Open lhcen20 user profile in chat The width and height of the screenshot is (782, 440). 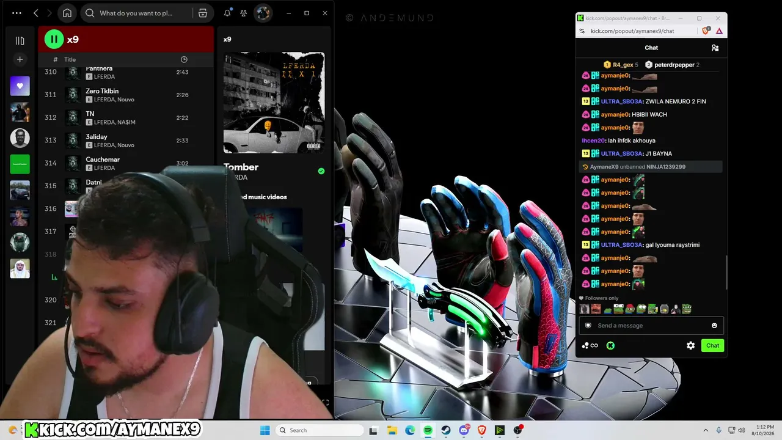coord(594,141)
